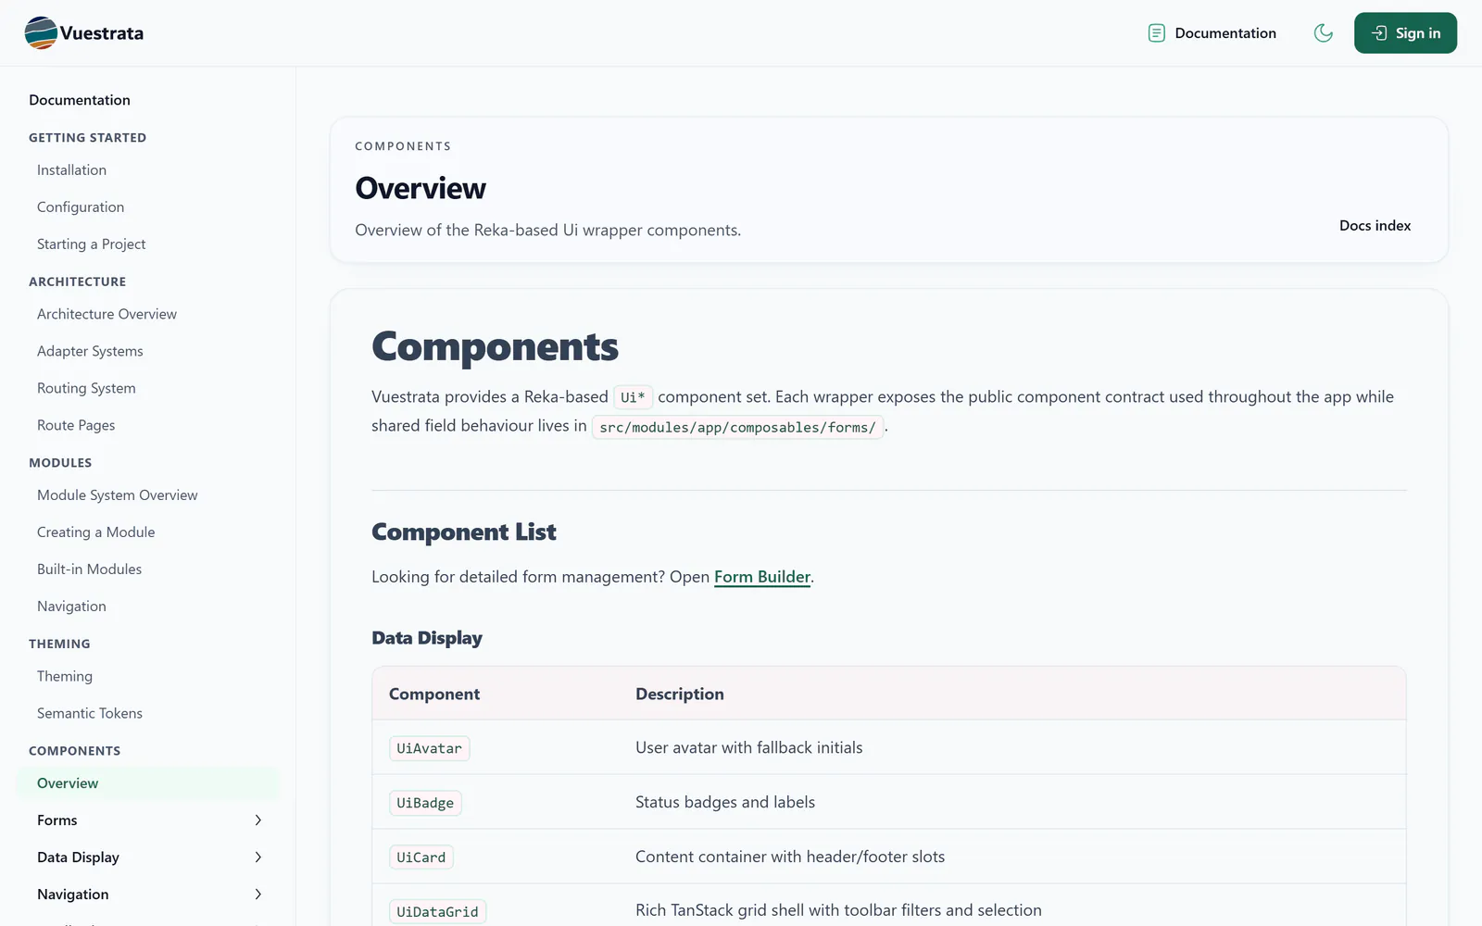Open Navigation page under Modules

point(71,607)
